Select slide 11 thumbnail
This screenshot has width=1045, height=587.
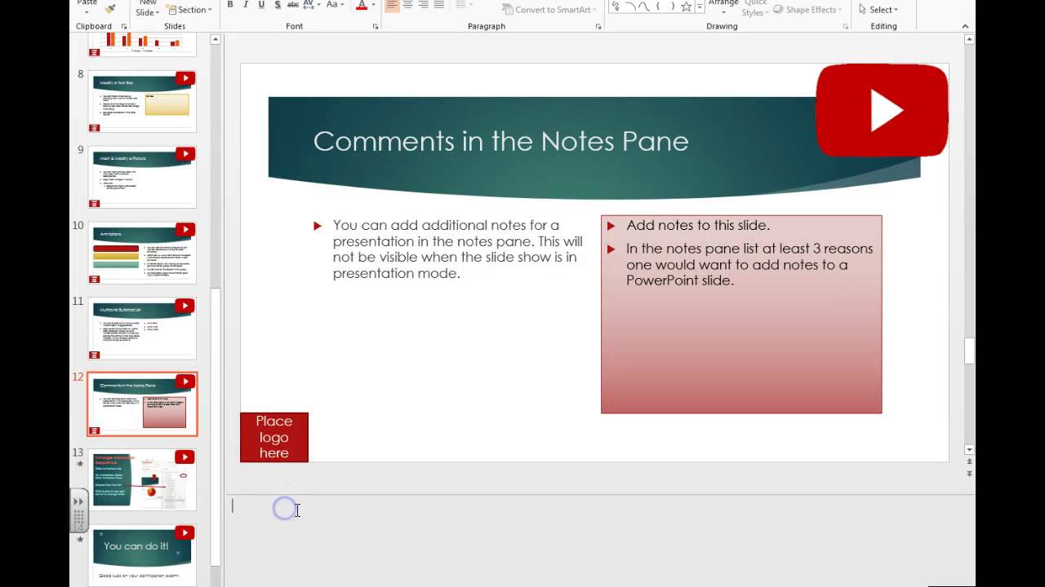pos(142,329)
